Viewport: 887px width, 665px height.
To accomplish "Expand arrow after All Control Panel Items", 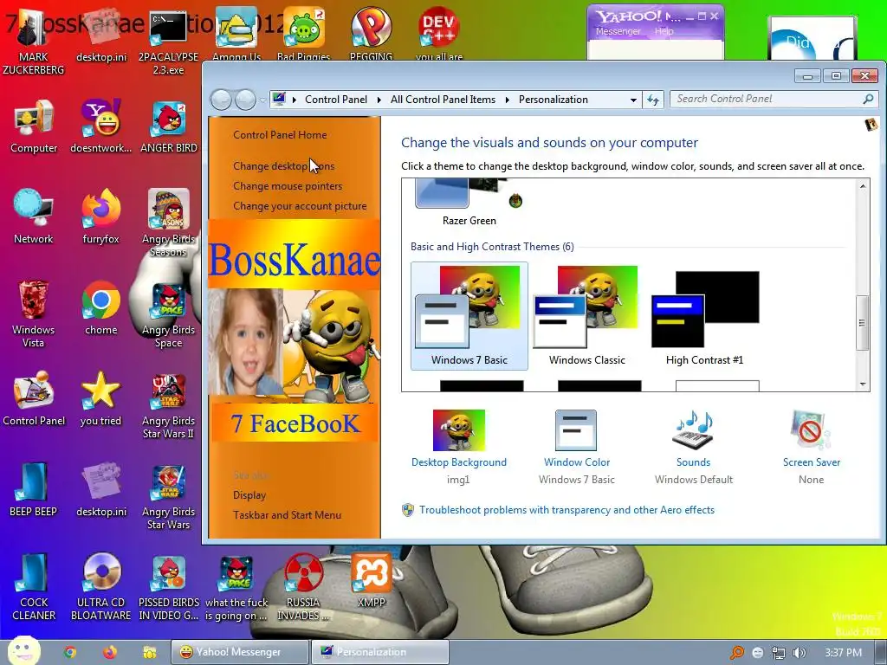I will point(507,100).
